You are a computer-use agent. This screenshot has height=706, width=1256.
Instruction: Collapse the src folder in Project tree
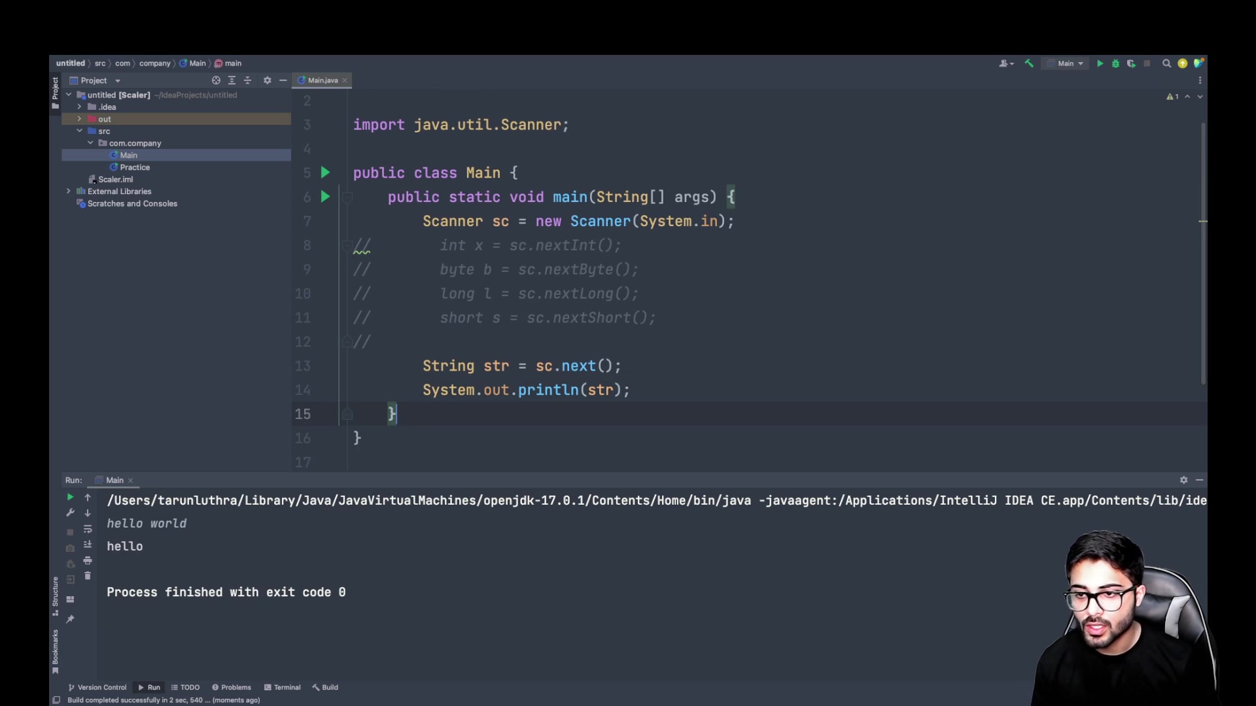(80, 131)
